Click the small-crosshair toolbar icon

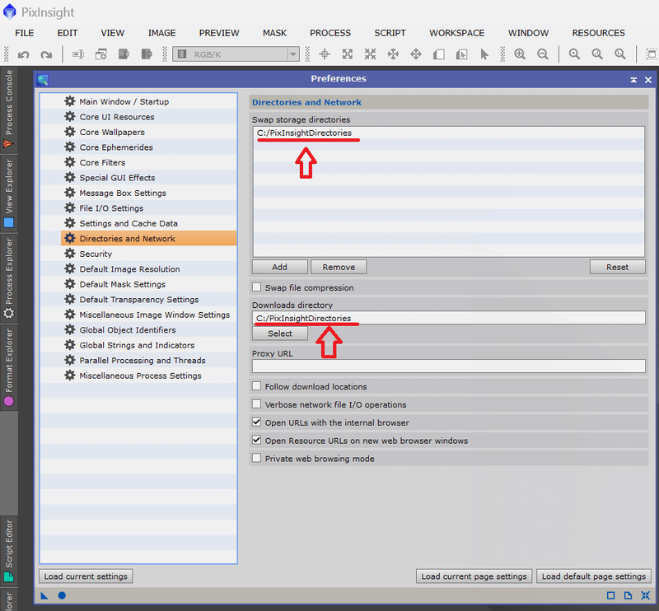(x=325, y=54)
